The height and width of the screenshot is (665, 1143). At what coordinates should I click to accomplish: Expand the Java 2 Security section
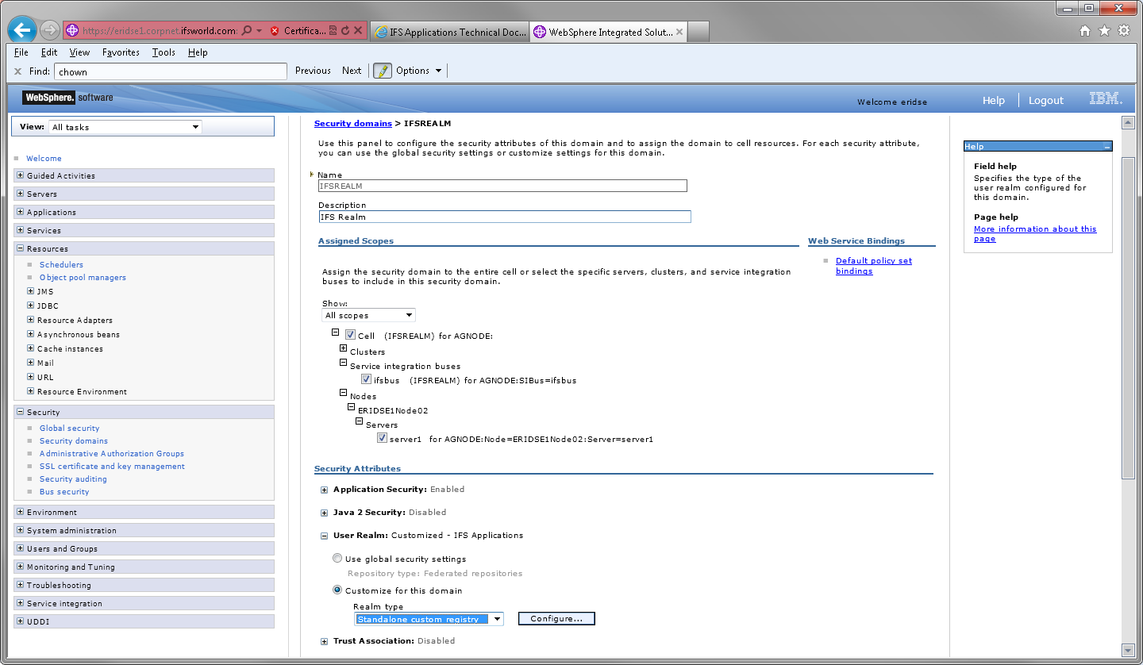[324, 513]
